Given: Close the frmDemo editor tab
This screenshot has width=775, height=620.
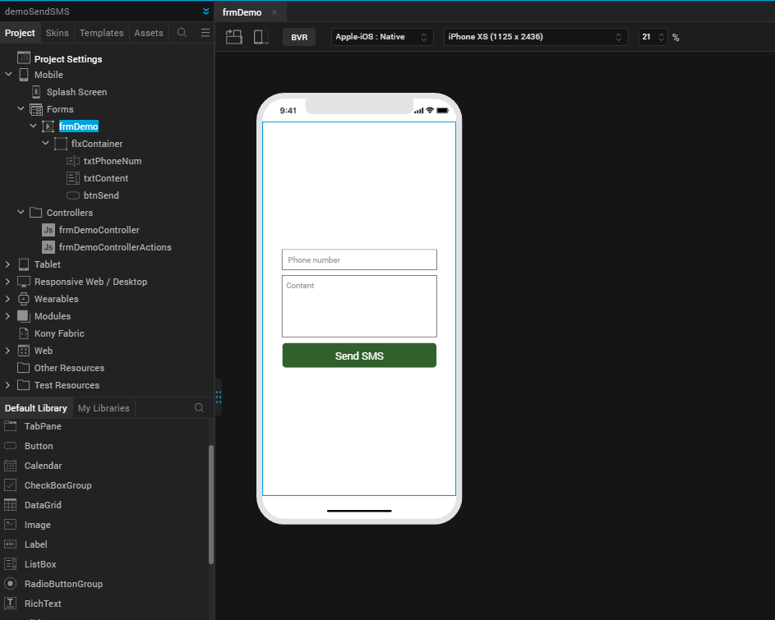Looking at the screenshot, I should [x=274, y=12].
